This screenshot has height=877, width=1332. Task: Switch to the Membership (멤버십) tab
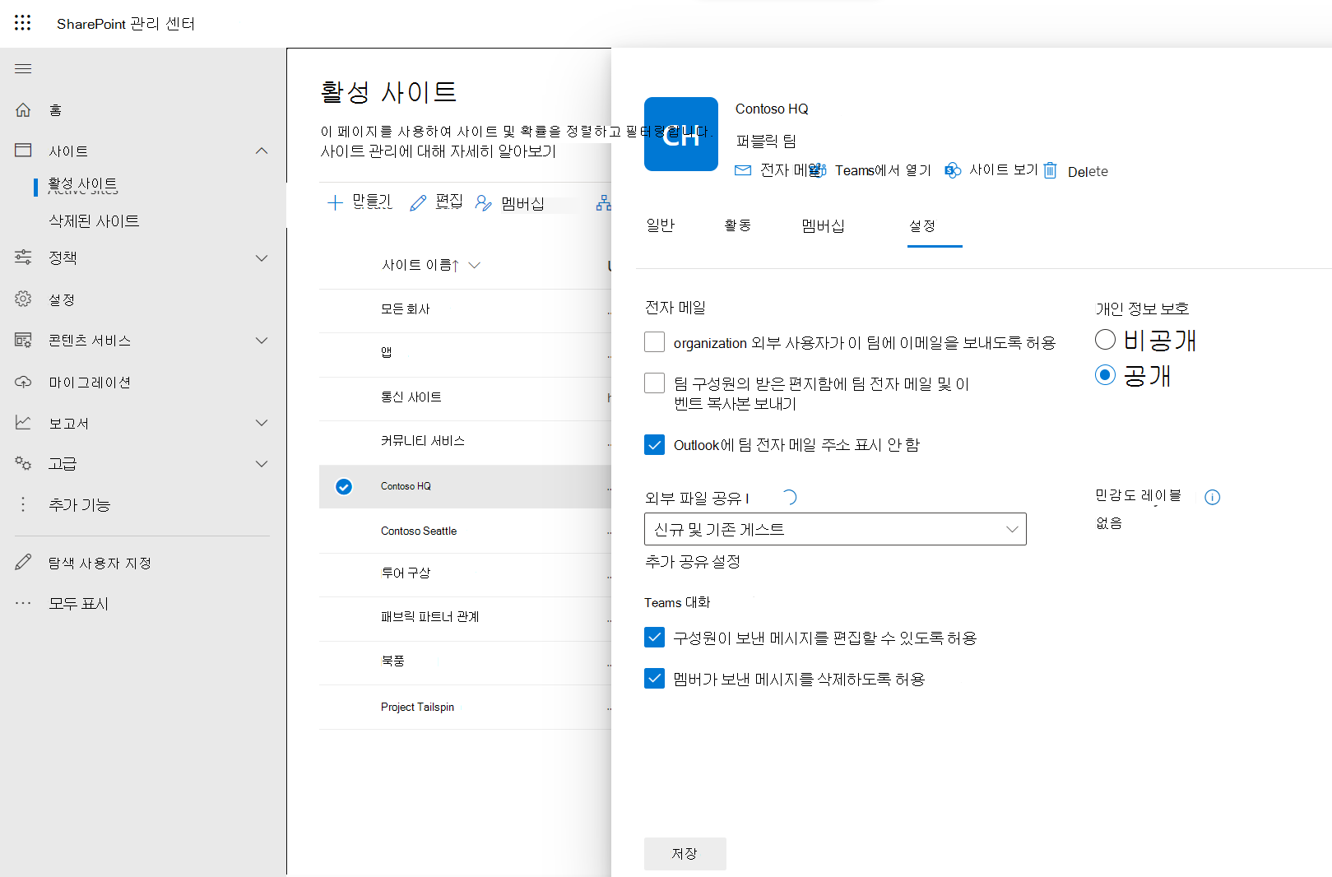(x=823, y=225)
